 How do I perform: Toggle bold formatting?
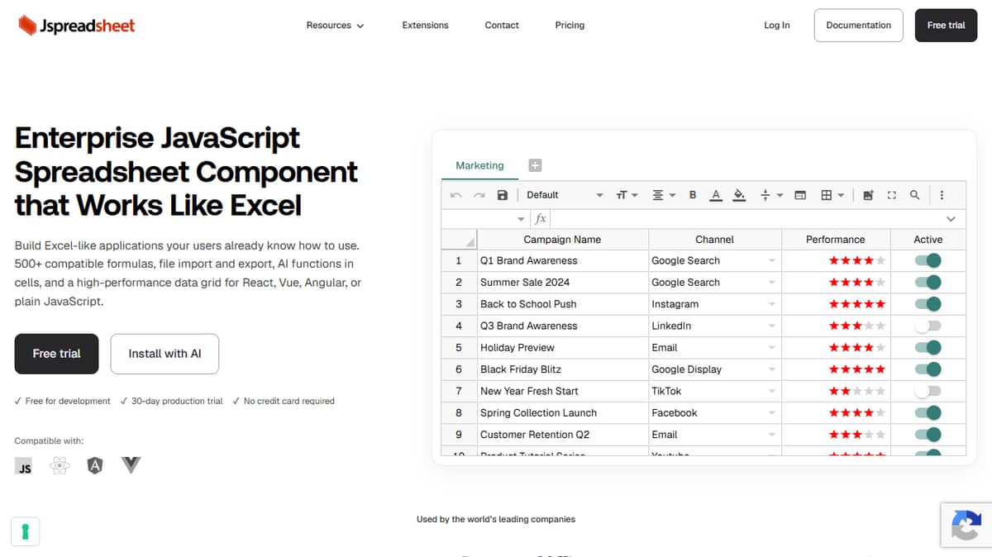(693, 195)
